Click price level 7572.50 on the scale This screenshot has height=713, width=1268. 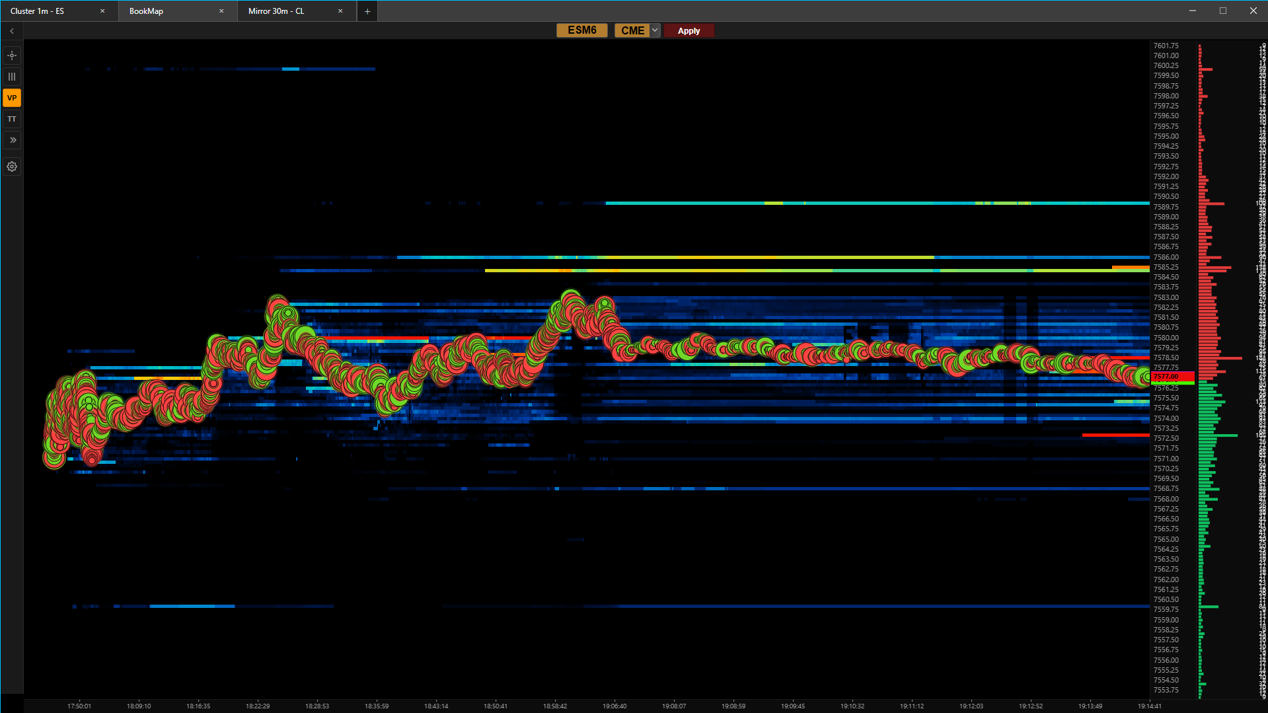[1166, 438]
